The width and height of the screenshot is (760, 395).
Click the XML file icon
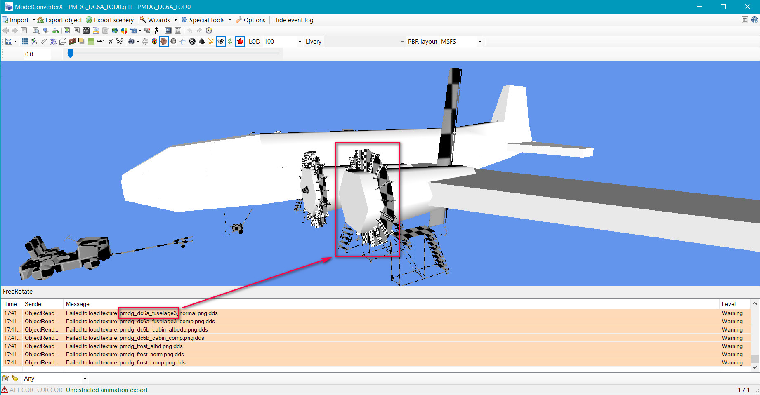click(x=96, y=31)
